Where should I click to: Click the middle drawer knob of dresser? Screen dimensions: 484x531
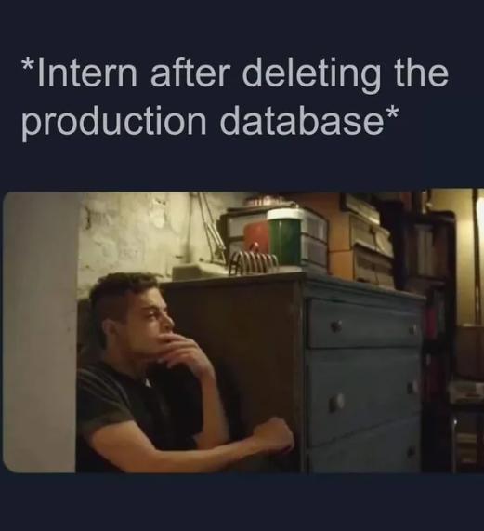click(x=336, y=402)
